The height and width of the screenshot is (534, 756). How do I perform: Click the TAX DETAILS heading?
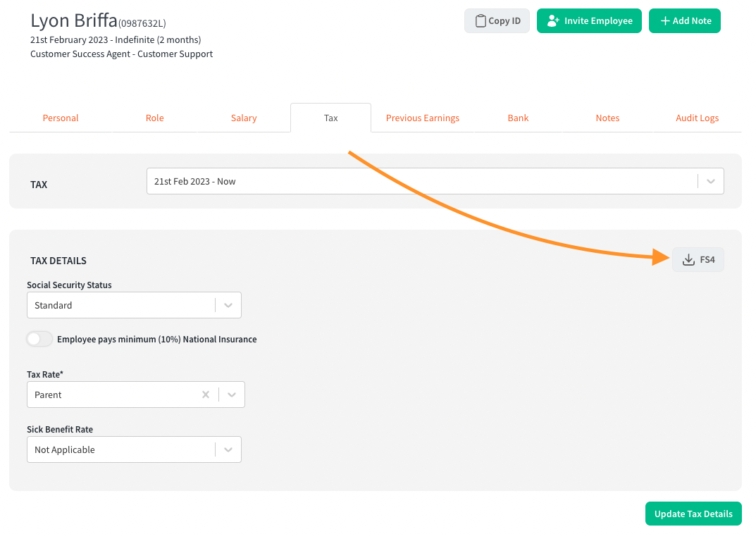click(58, 261)
